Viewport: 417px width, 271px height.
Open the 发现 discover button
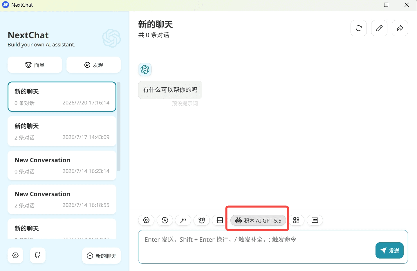pyautogui.click(x=93, y=65)
